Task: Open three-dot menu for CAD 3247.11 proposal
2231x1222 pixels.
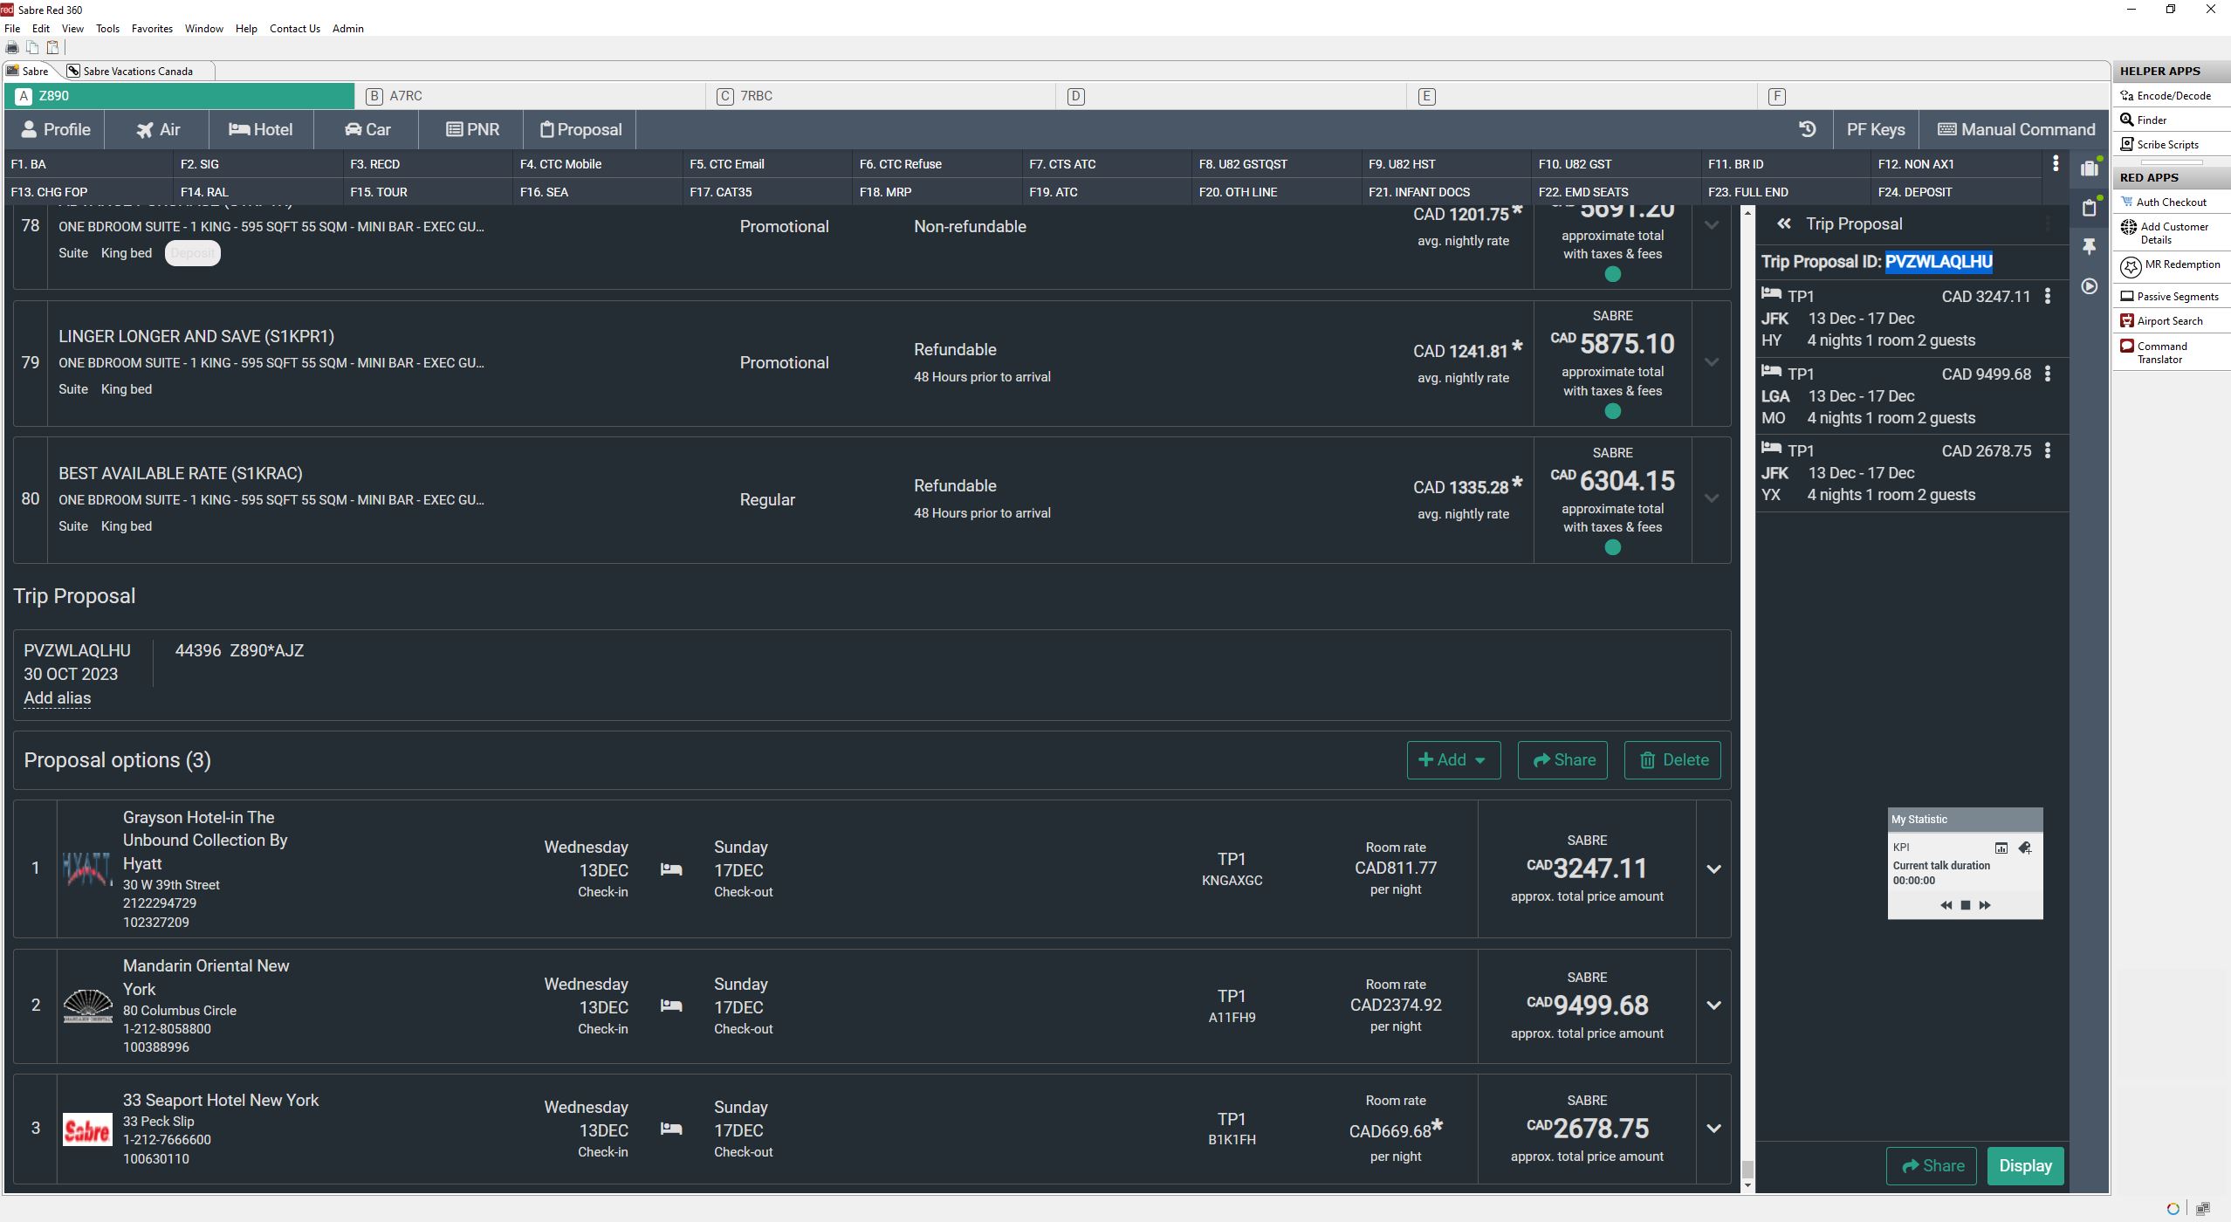Action: click(x=2048, y=297)
